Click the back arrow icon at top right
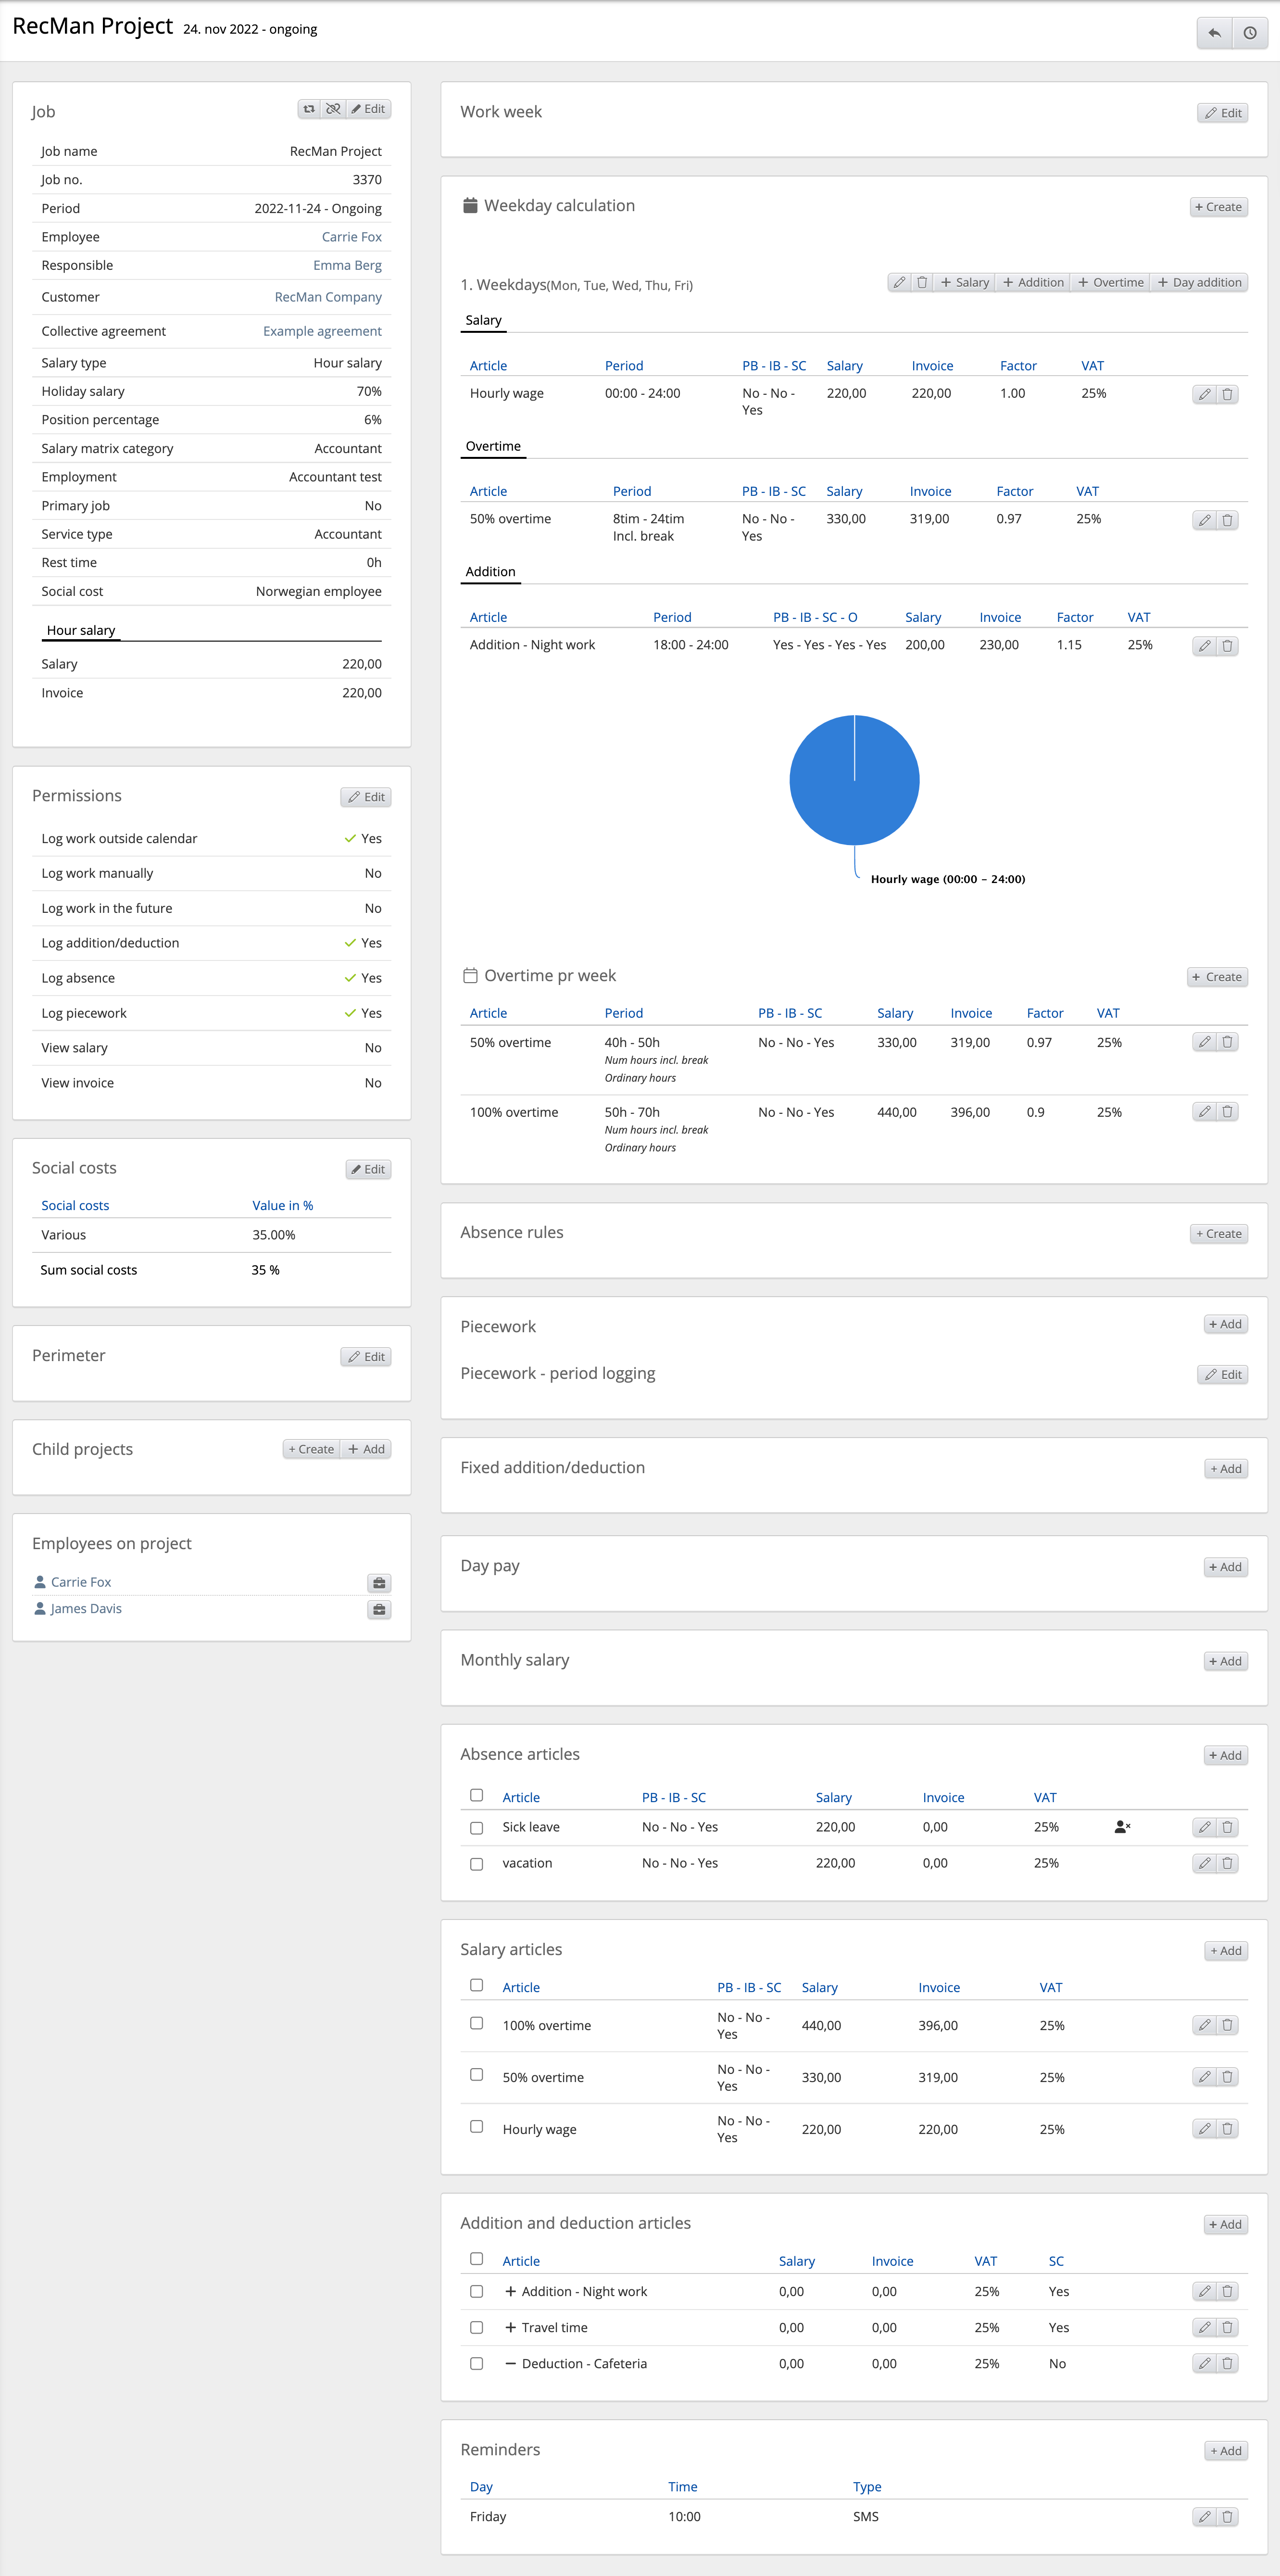The height and width of the screenshot is (2576, 1280). coord(1214,33)
